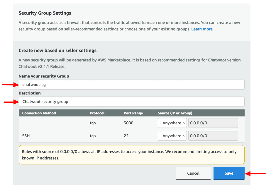Expand the Source dropdown for port 3000
Image resolution: width=271 pixels, height=189 pixels.
tap(172, 123)
